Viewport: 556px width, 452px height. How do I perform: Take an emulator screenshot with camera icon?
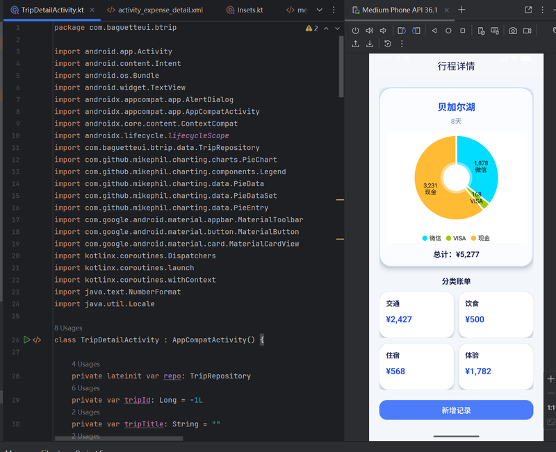click(x=513, y=31)
